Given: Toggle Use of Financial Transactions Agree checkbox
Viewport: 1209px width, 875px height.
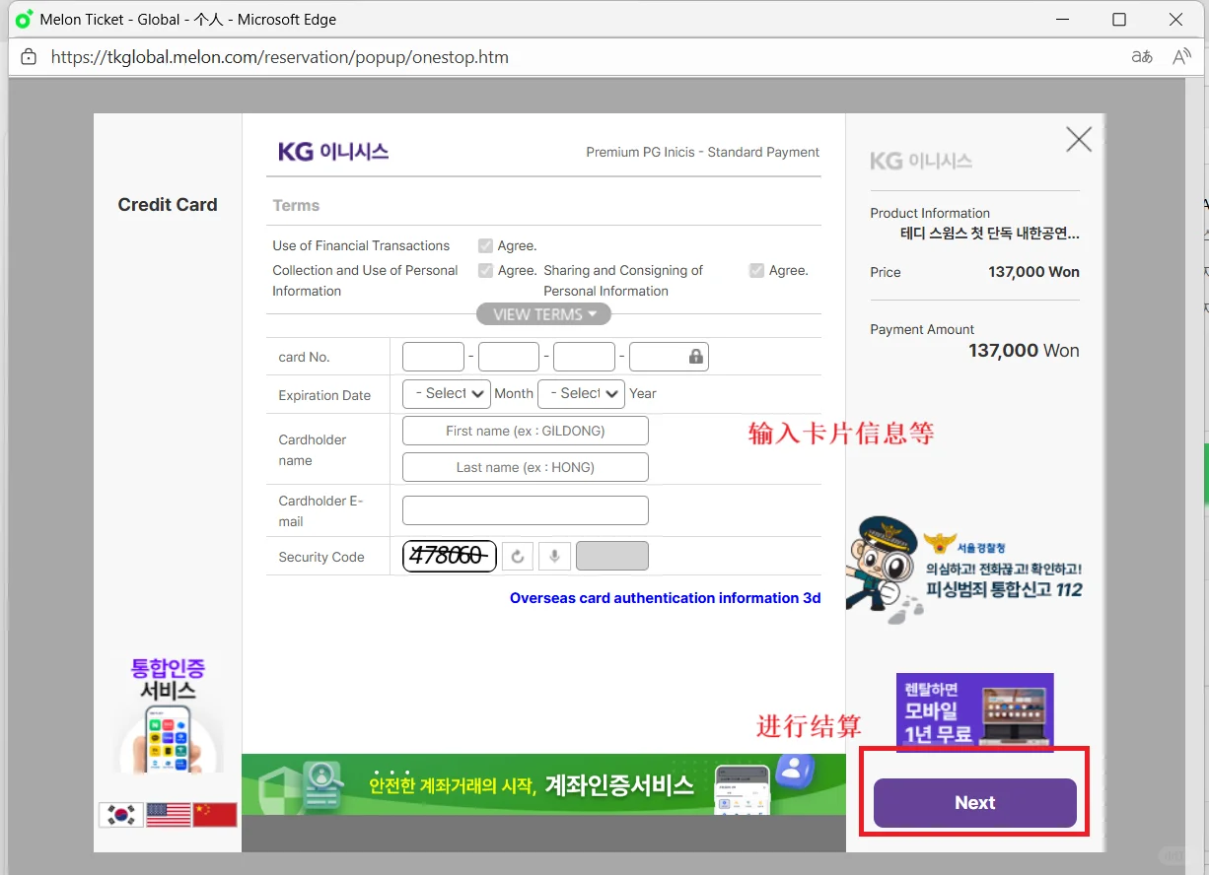Looking at the screenshot, I should tap(485, 246).
